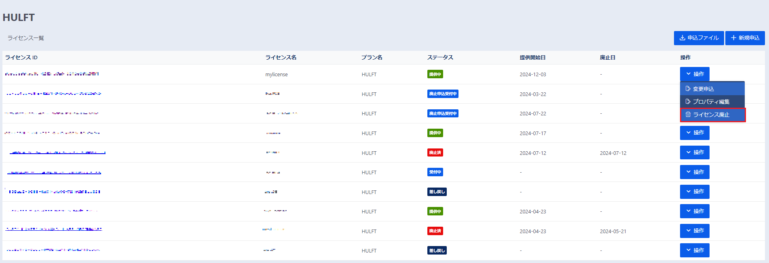Open 操作 dropdown for row abolished 2024-05-21

pos(695,231)
